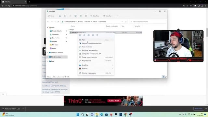Image resolution: width=208 pixels, height=117 pixels.
Task: Click the Certificado UWP (UWP, 64 bits) link
Action: click(54, 86)
